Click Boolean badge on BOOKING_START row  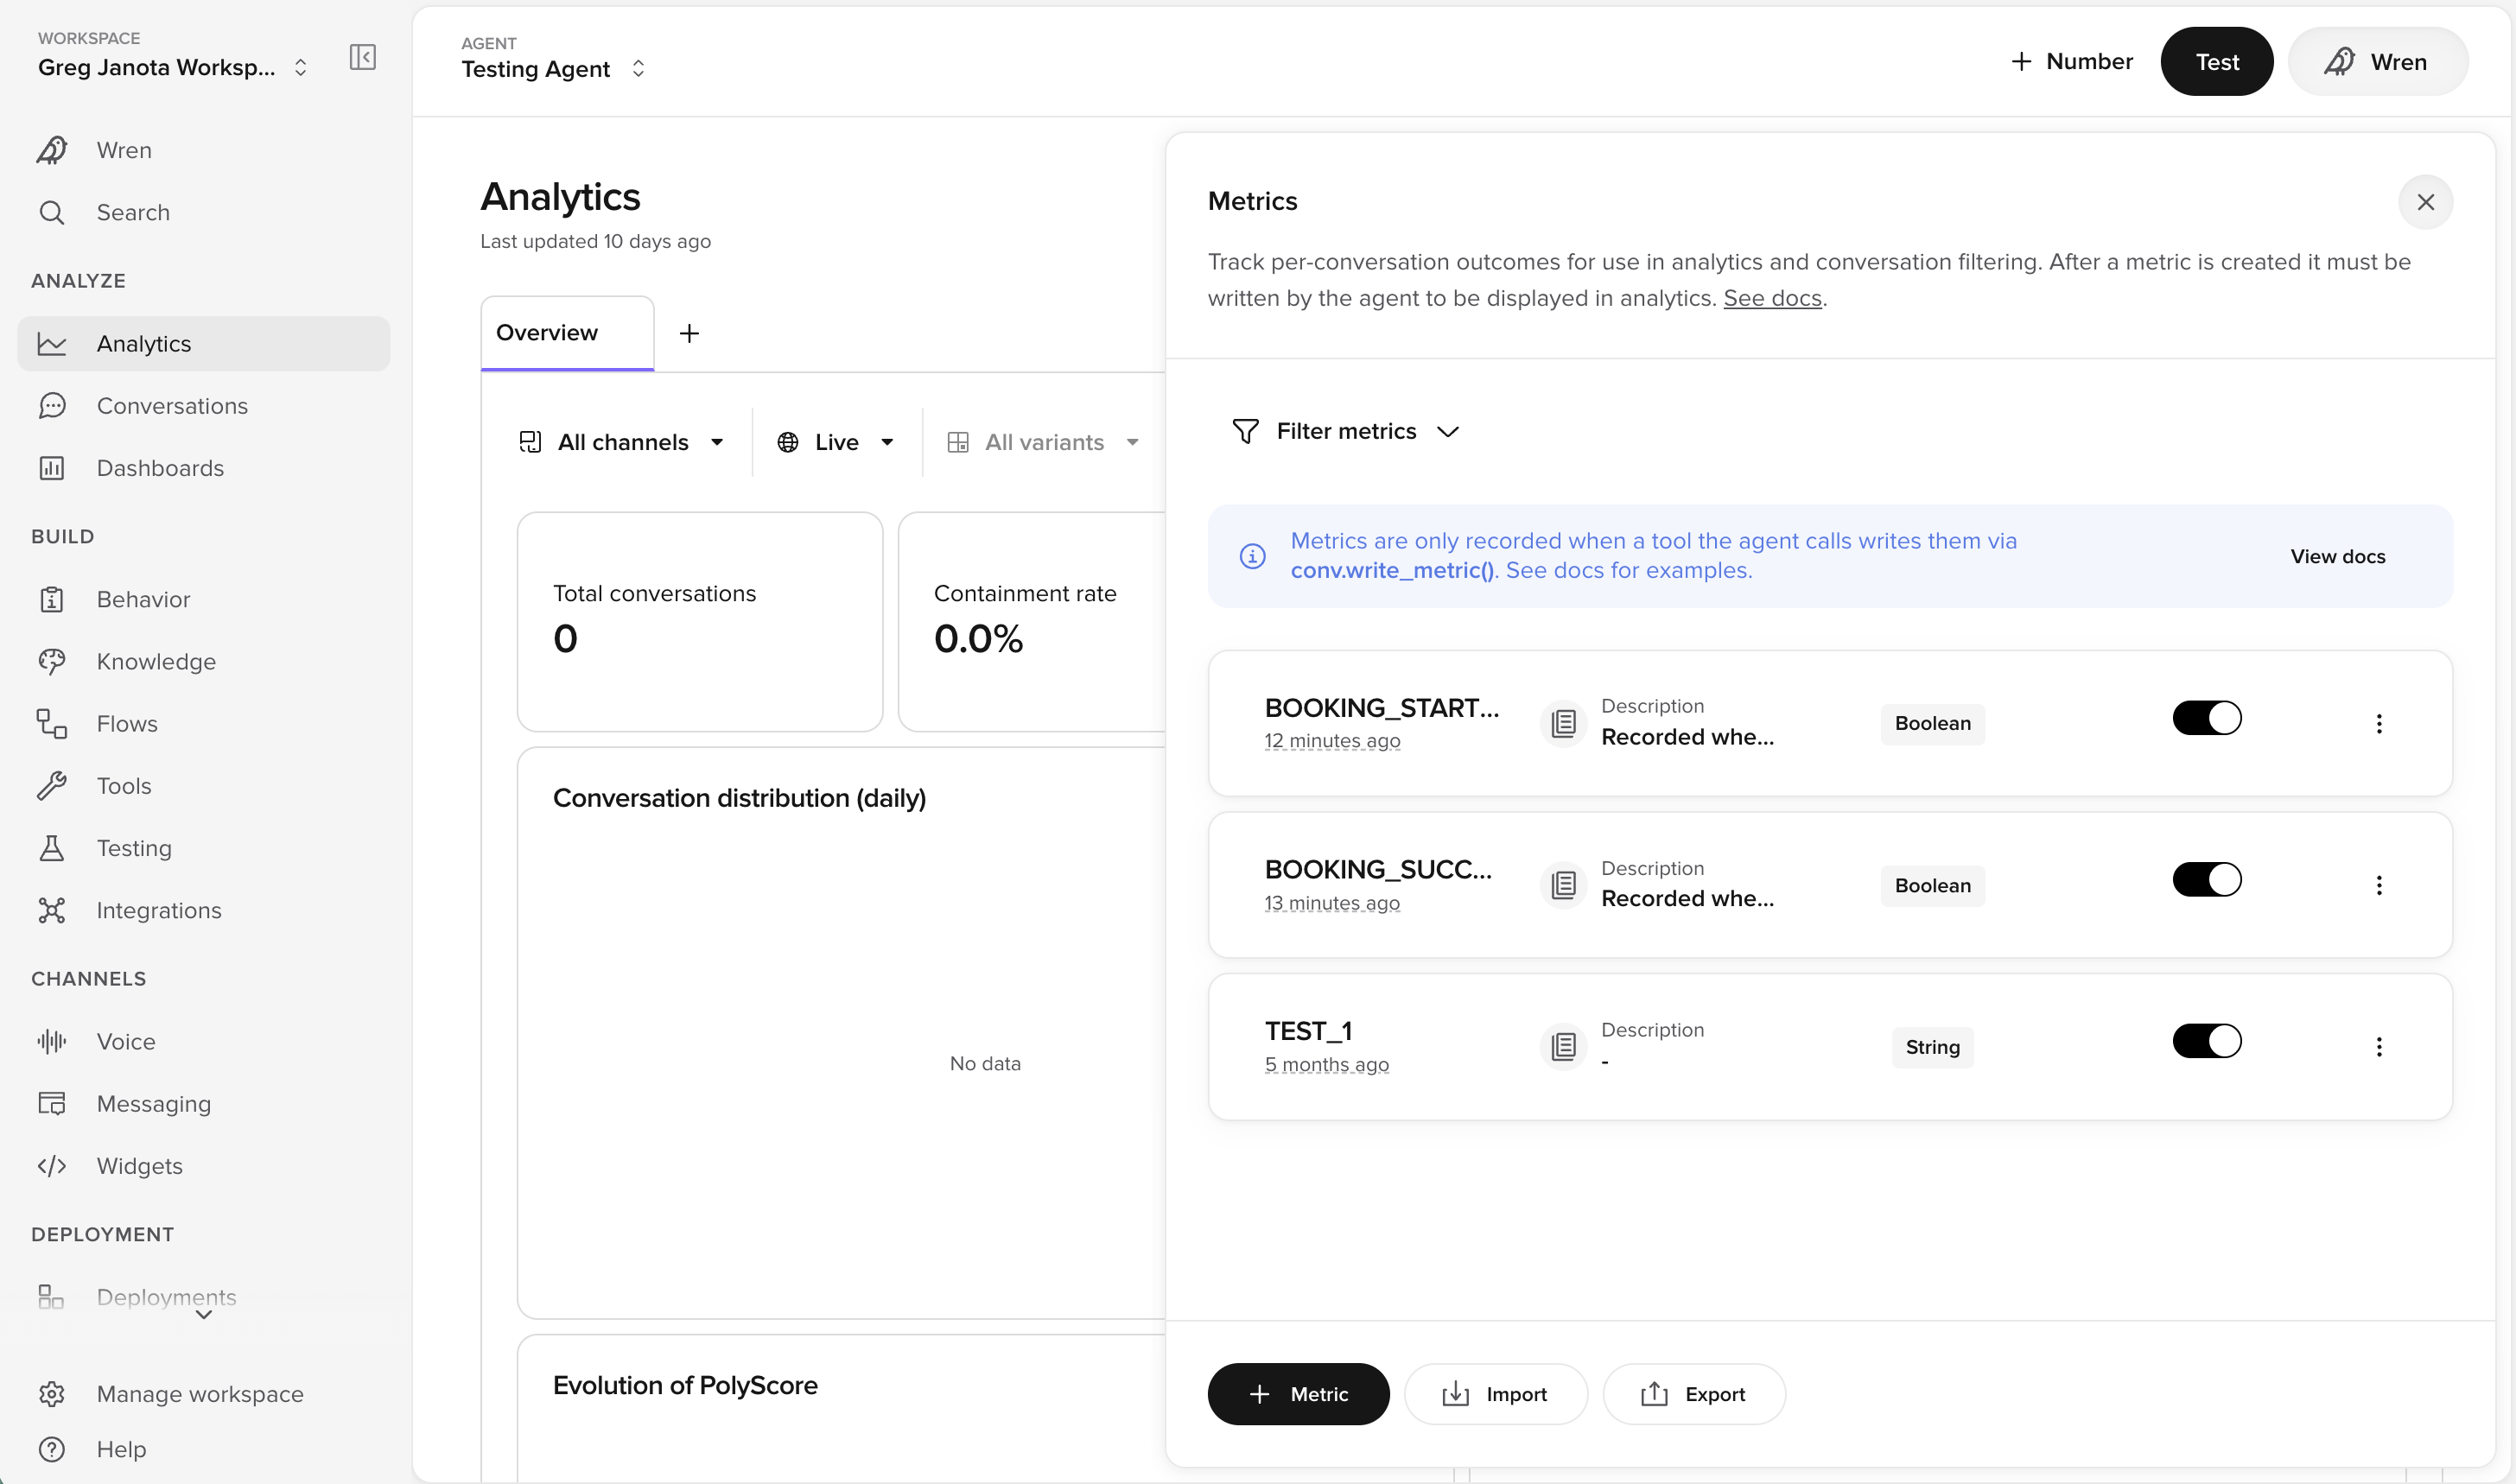click(x=1932, y=723)
